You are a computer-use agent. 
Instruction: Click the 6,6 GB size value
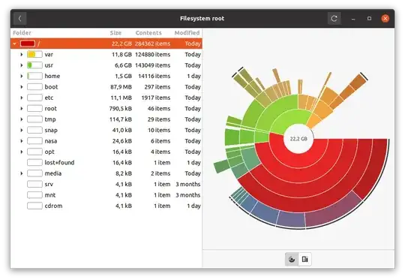coord(123,65)
